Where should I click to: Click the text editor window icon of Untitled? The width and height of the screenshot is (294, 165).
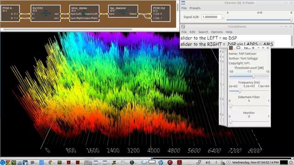[x=183, y=27]
